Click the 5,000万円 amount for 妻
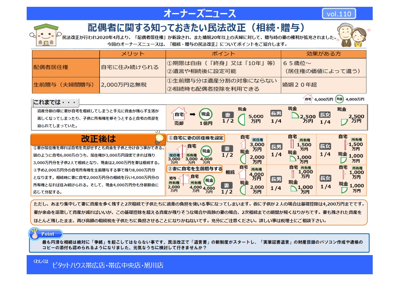 click(256, 119)
